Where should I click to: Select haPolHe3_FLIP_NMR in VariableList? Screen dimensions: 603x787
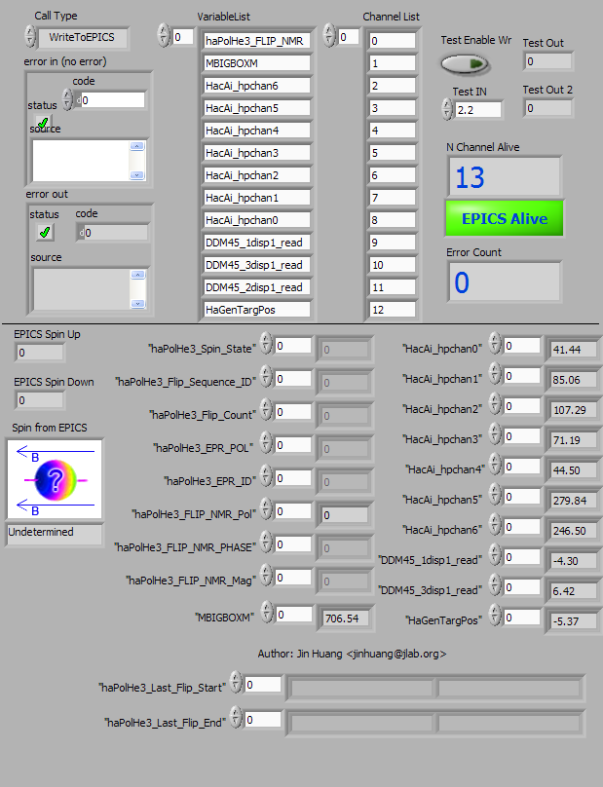point(256,41)
